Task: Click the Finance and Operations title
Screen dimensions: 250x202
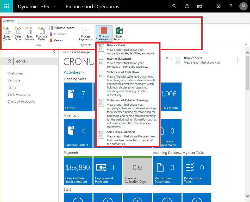Action: pos(92,6)
